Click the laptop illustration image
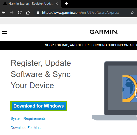The image size is (137, 135). pos(114,91)
